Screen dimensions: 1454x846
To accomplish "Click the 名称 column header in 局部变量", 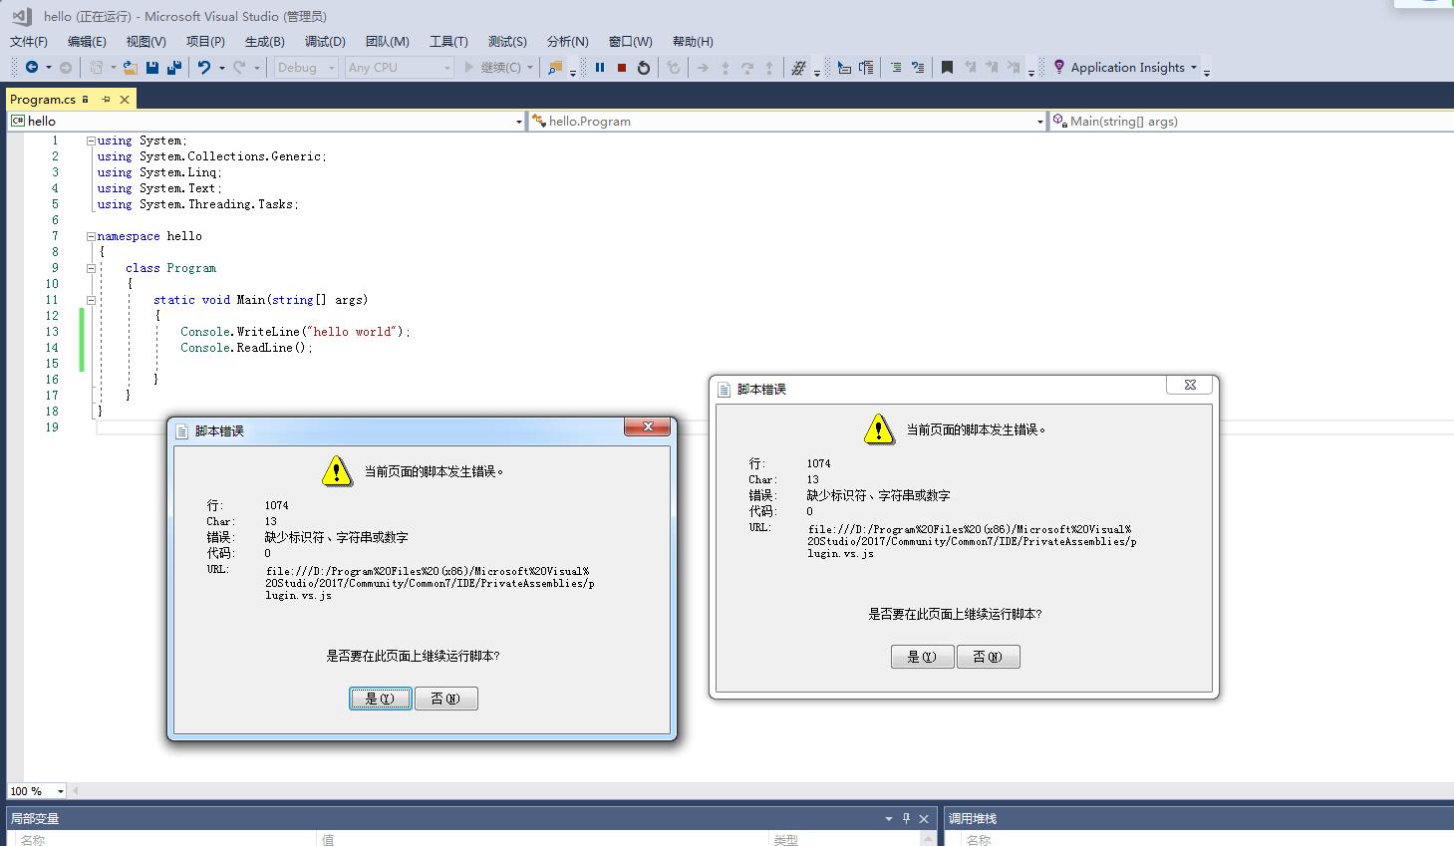I will (x=33, y=840).
